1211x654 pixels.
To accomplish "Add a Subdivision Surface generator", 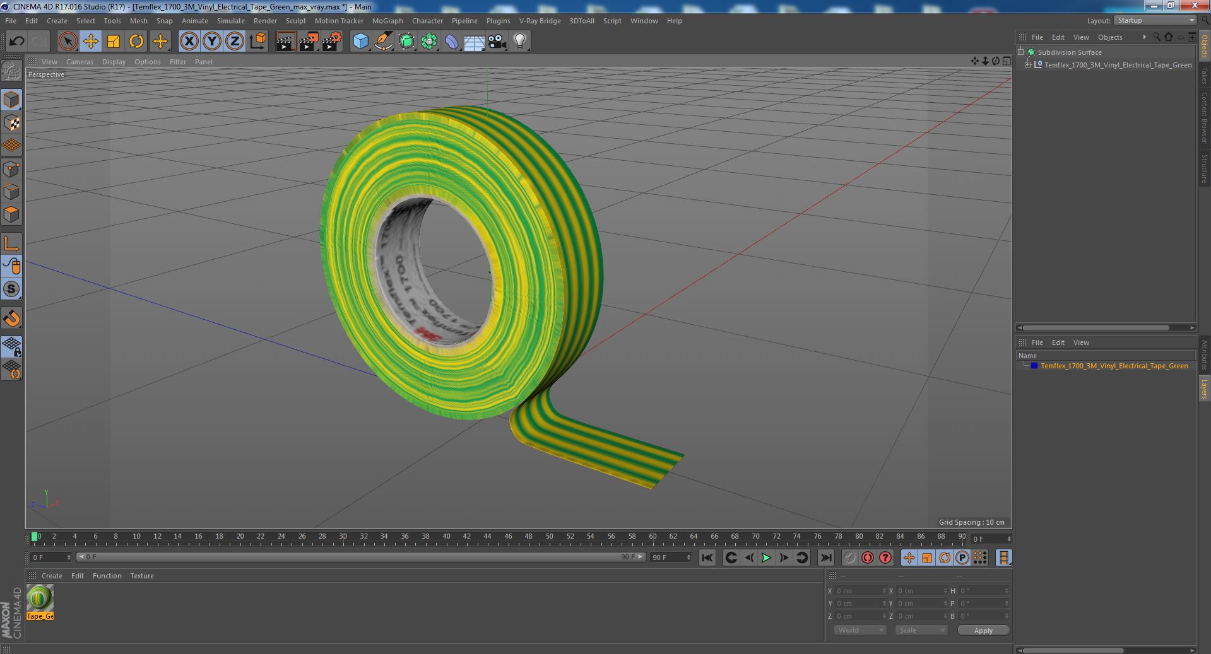I will point(406,42).
